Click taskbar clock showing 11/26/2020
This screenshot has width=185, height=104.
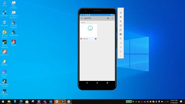tap(174, 101)
